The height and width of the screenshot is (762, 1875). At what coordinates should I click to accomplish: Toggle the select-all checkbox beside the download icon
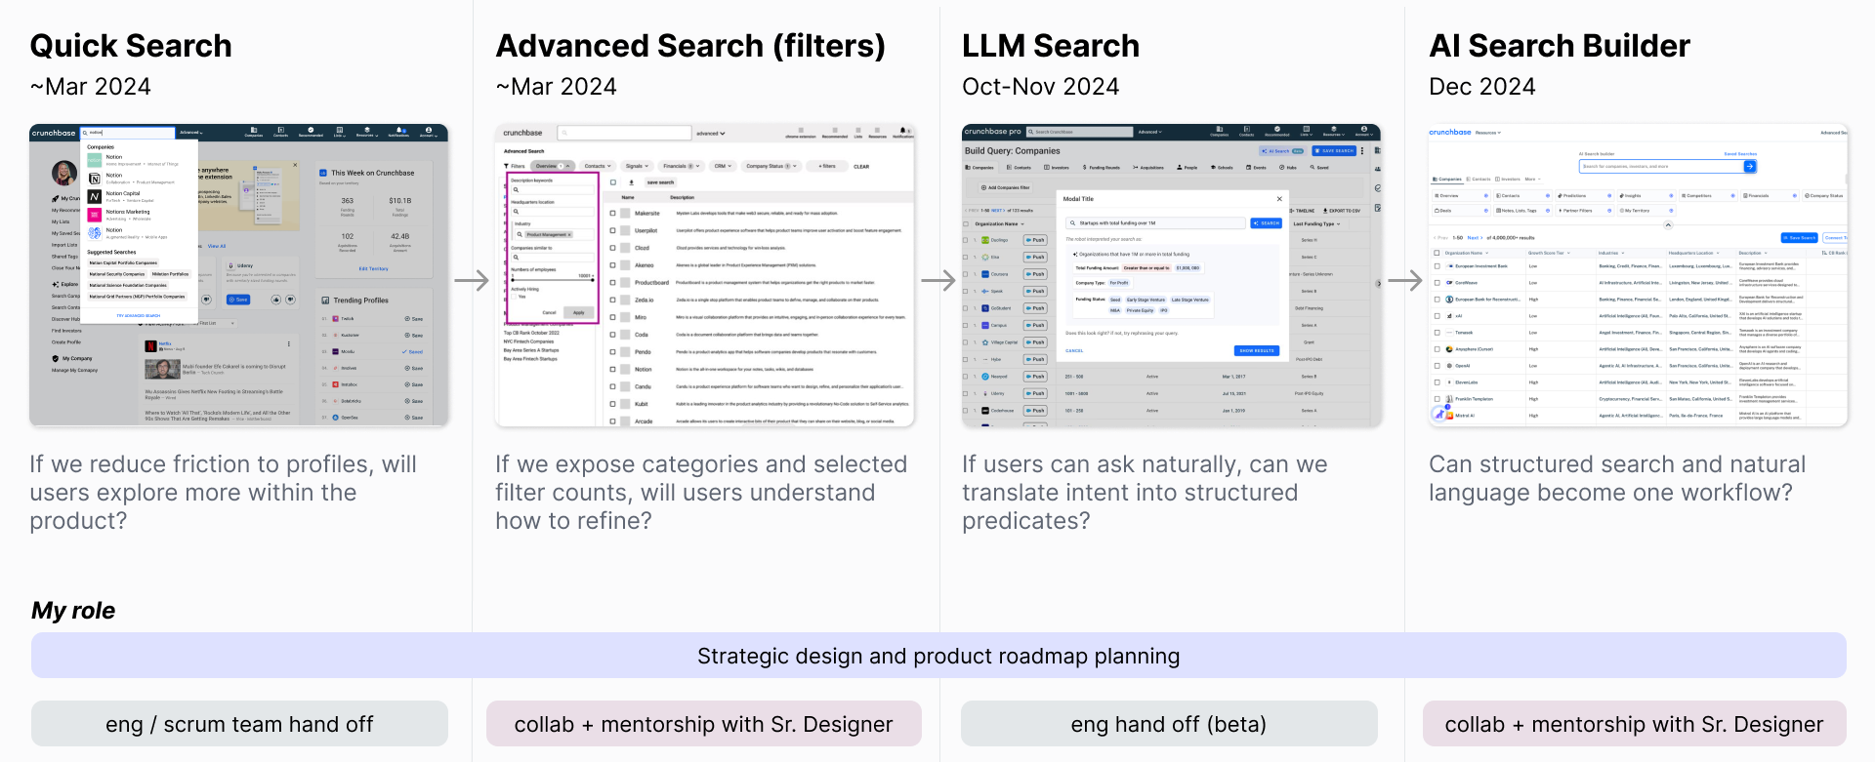613,182
